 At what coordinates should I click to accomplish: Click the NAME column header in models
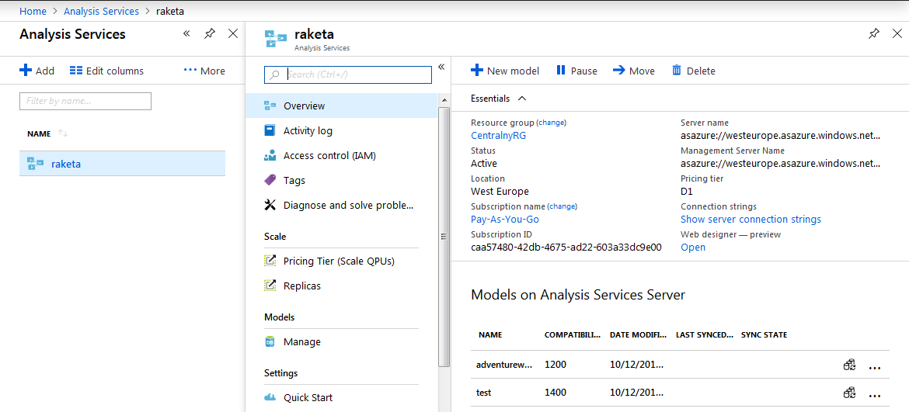point(490,335)
